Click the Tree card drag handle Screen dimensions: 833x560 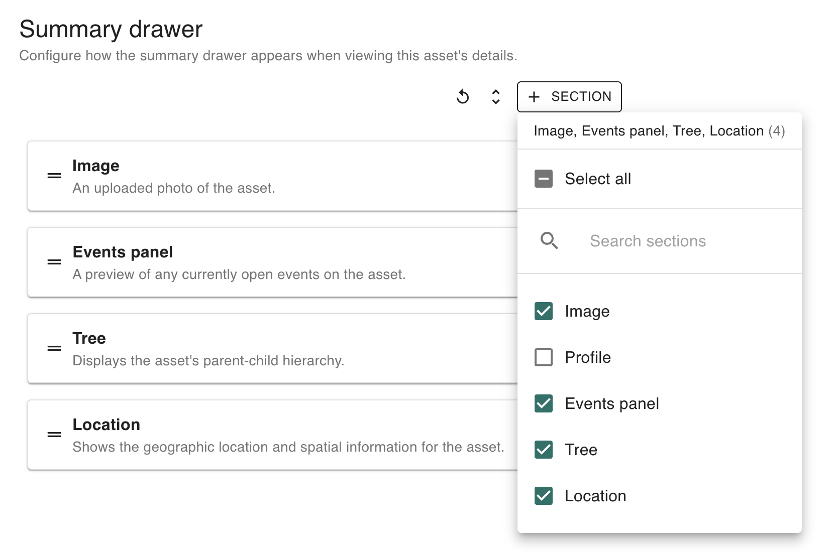54,348
